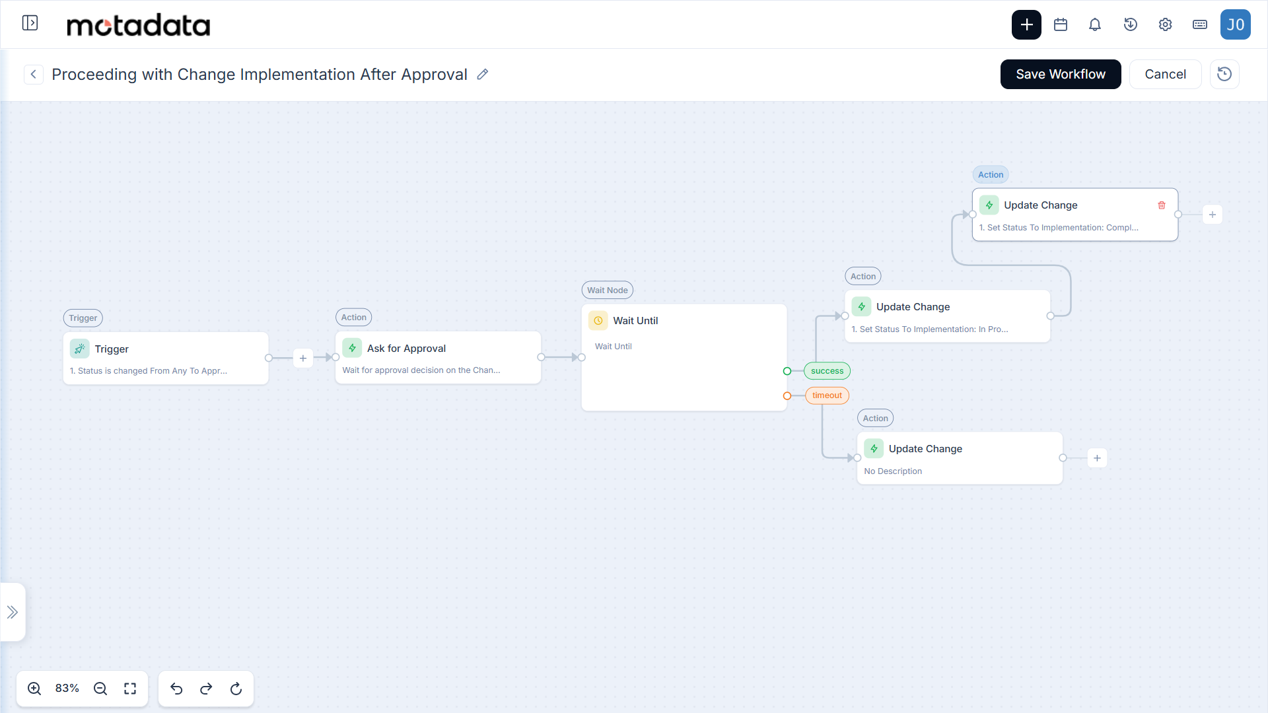Open workflow history icon beside Cancel
The width and height of the screenshot is (1268, 713).
(1224, 74)
